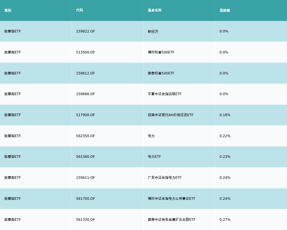Click 0.0% in the 新经济 row
This screenshot has height=230, width=287.
point(224,31)
